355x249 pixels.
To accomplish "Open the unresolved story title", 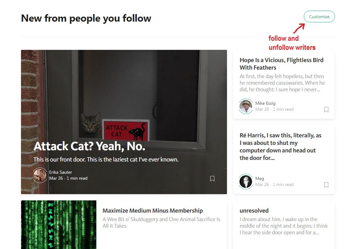I will 254,210.
